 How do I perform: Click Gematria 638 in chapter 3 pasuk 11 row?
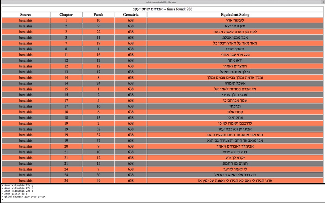pyautogui.click(x=131, y=38)
